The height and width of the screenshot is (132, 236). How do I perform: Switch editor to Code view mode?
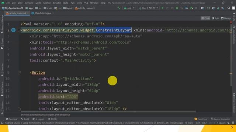205,18
